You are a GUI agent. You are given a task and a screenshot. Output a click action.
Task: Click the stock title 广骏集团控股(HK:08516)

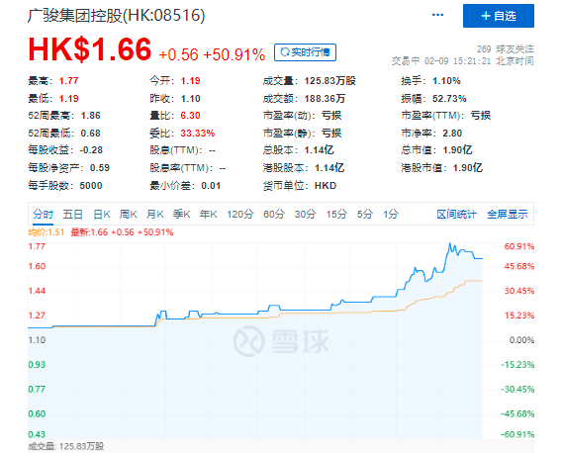click(117, 16)
